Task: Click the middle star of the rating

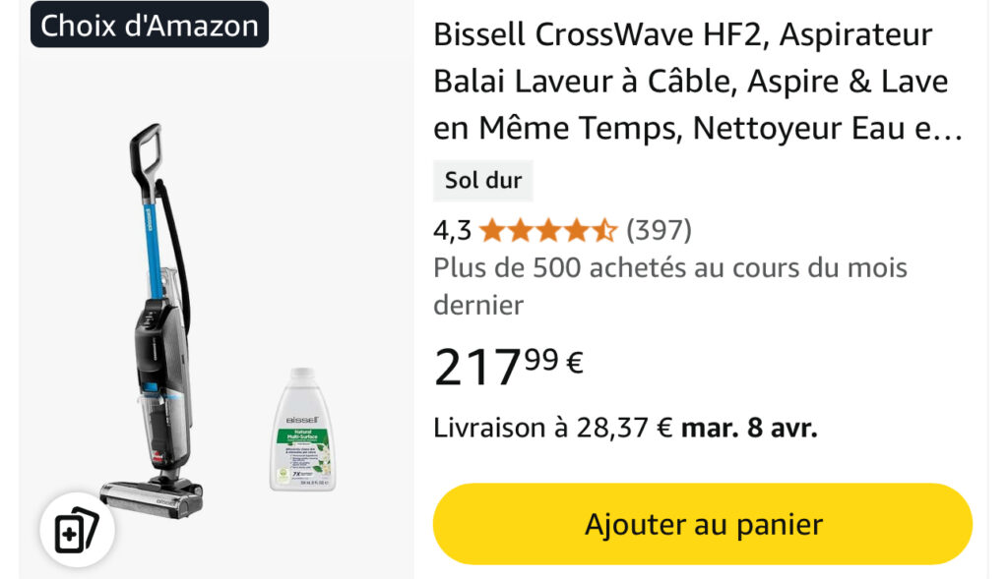Action: 548,230
